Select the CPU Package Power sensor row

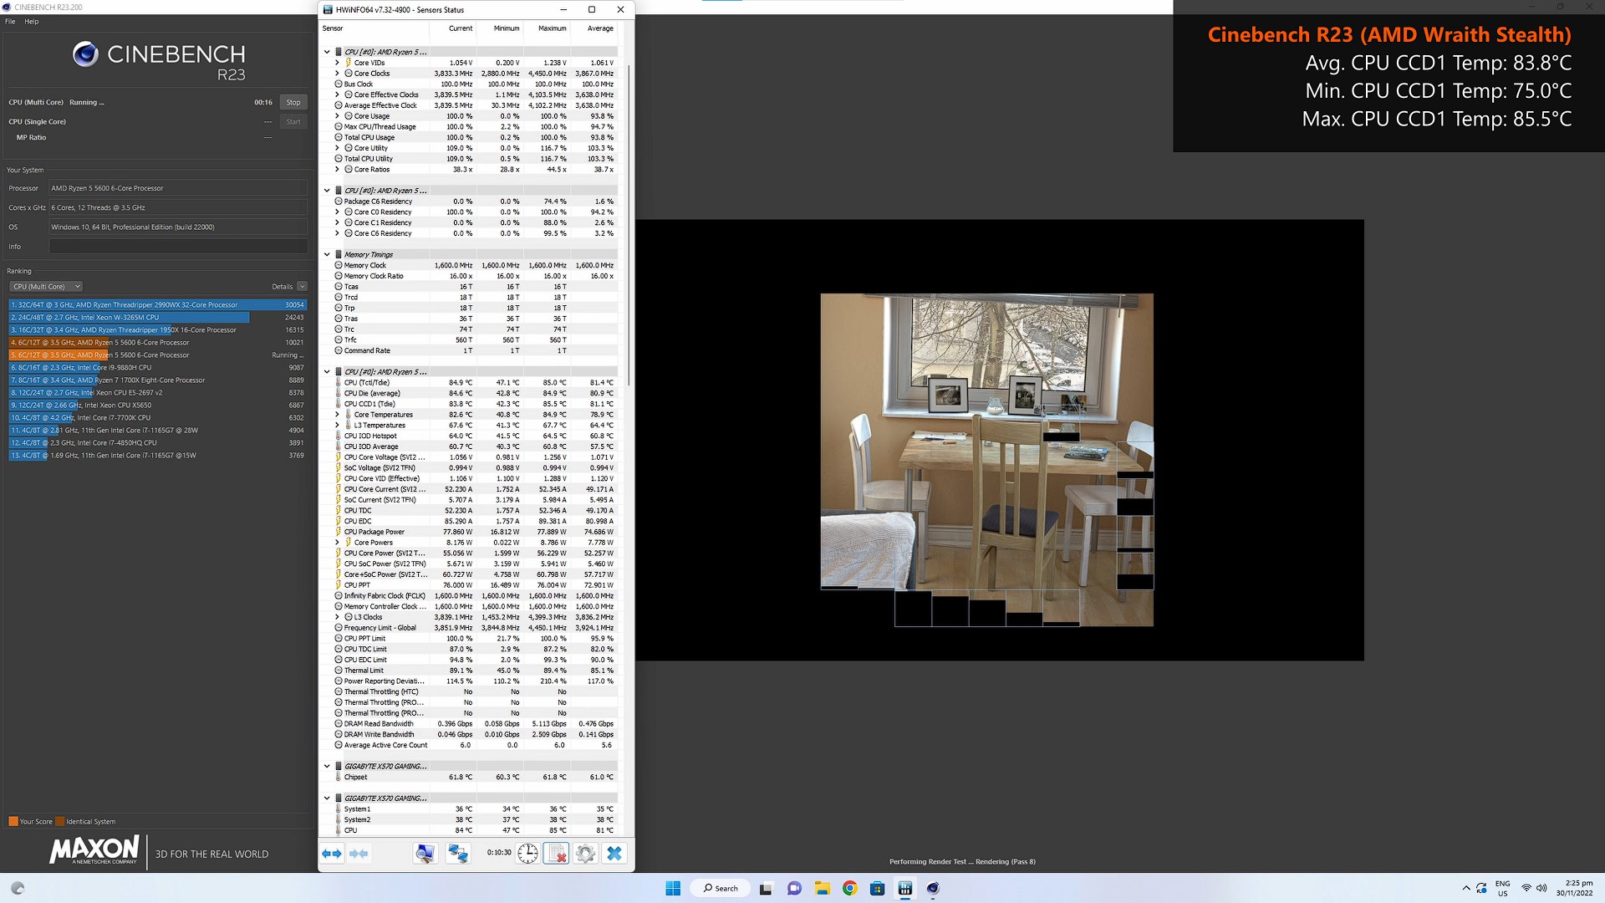474,532
